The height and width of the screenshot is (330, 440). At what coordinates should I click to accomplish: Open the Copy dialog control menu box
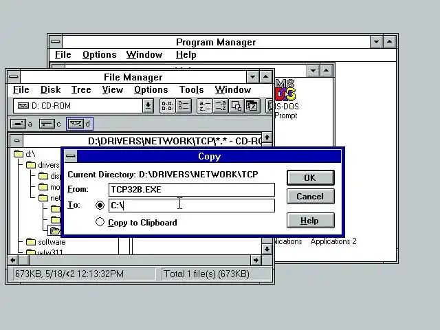point(70,156)
